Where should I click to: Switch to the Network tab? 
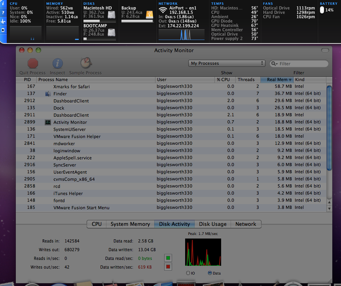(x=246, y=224)
